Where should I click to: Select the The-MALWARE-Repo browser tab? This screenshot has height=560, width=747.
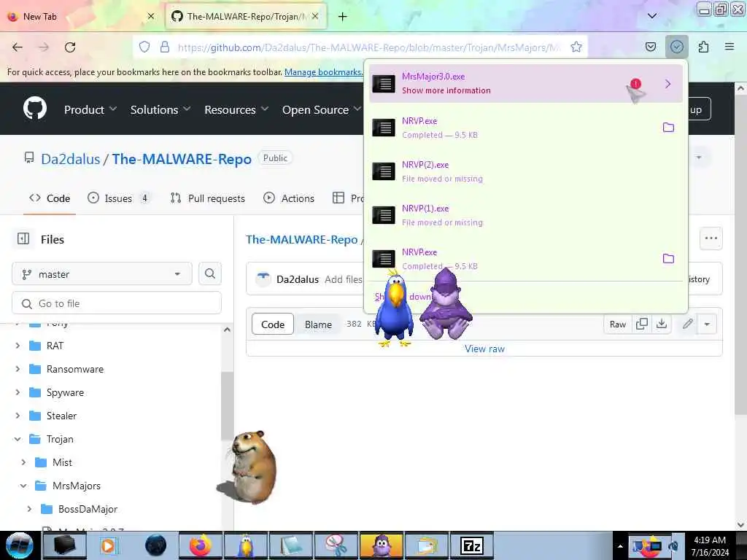pyautogui.click(x=247, y=17)
